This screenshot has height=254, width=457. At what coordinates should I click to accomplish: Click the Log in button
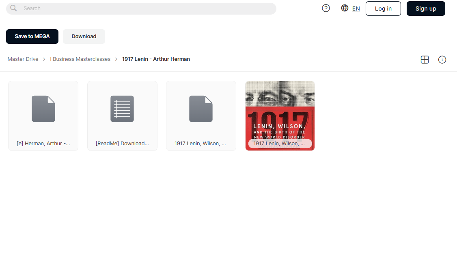[383, 9]
